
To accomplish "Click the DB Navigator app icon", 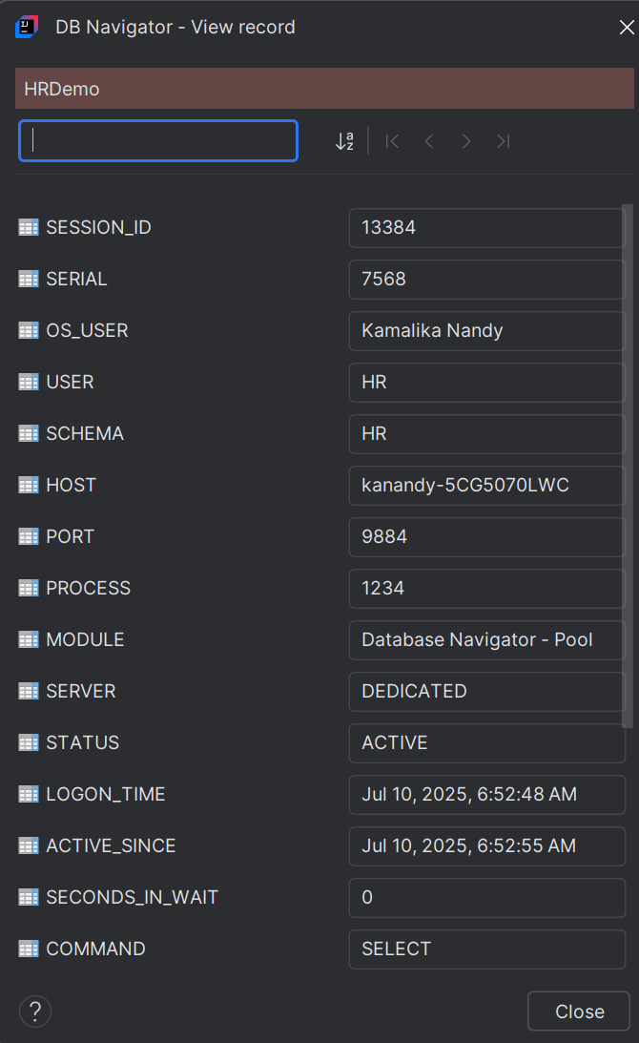I will pyautogui.click(x=27, y=28).
